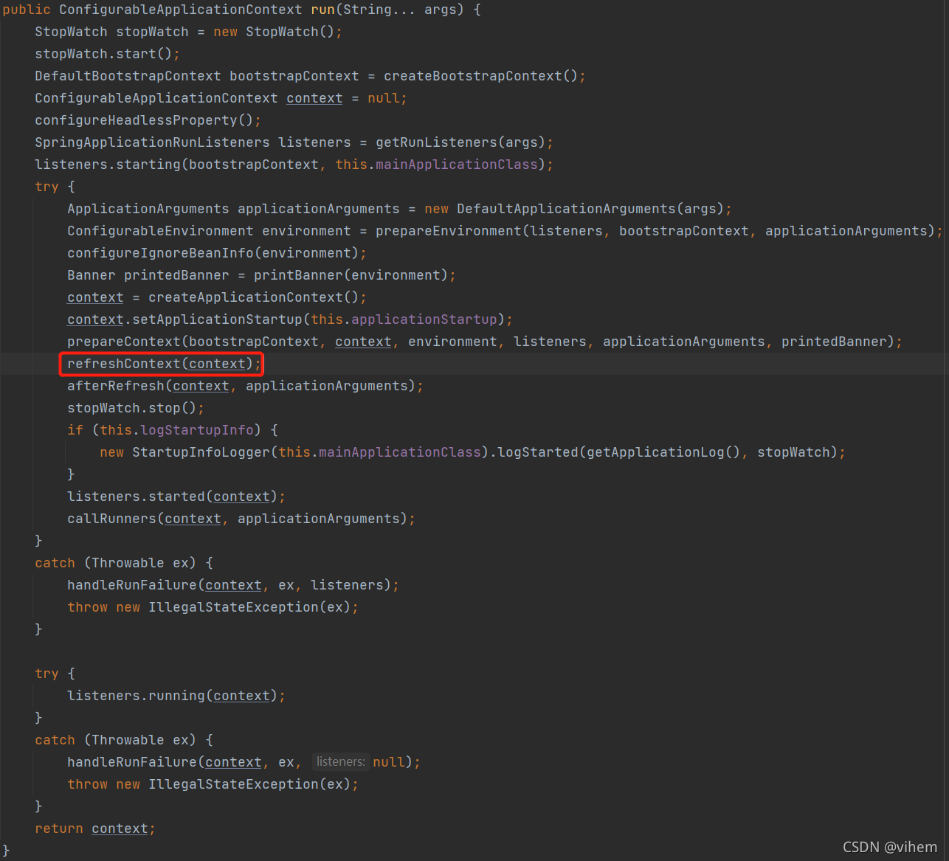Click the start() call on stopWatch
Screen dimensions: 949x861
(144, 54)
